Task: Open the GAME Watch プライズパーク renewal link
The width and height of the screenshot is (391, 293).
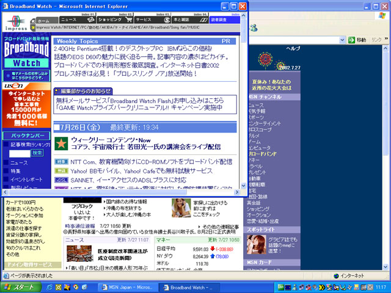Action: 139,107
